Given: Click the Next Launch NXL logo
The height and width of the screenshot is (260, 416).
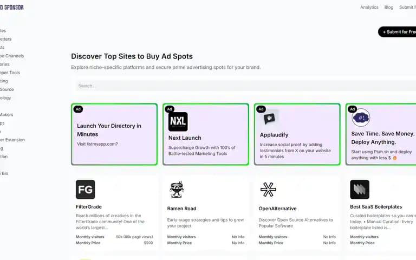Looking at the screenshot, I should click(x=178, y=122).
